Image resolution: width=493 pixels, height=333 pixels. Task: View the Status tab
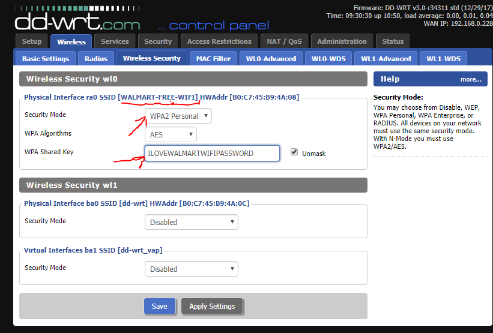(x=393, y=41)
